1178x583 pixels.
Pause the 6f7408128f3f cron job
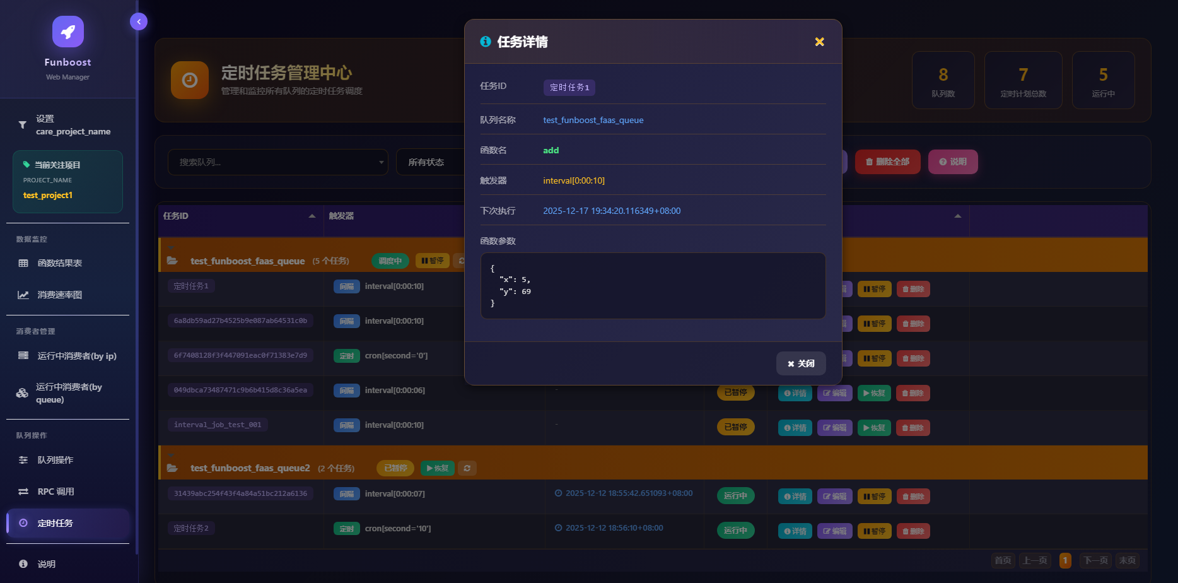tap(874, 358)
